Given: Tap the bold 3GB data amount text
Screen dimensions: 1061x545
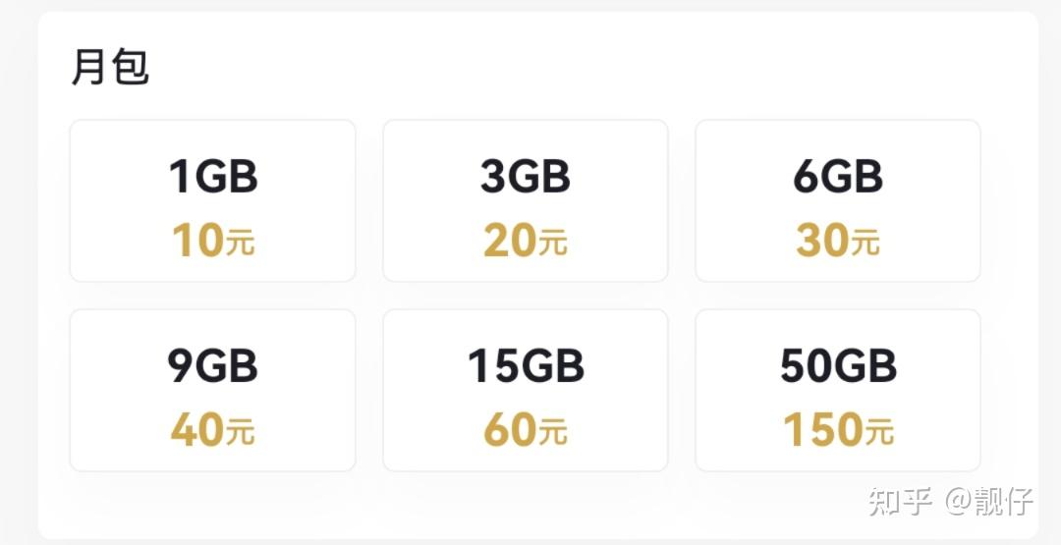Looking at the screenshot, I should [526, 177].
